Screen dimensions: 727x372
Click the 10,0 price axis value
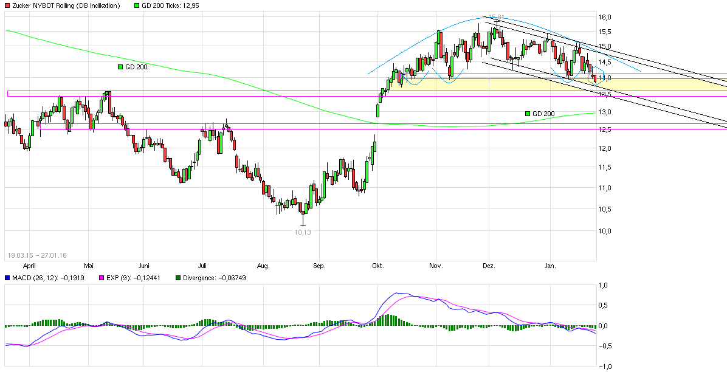click(605, 230)
